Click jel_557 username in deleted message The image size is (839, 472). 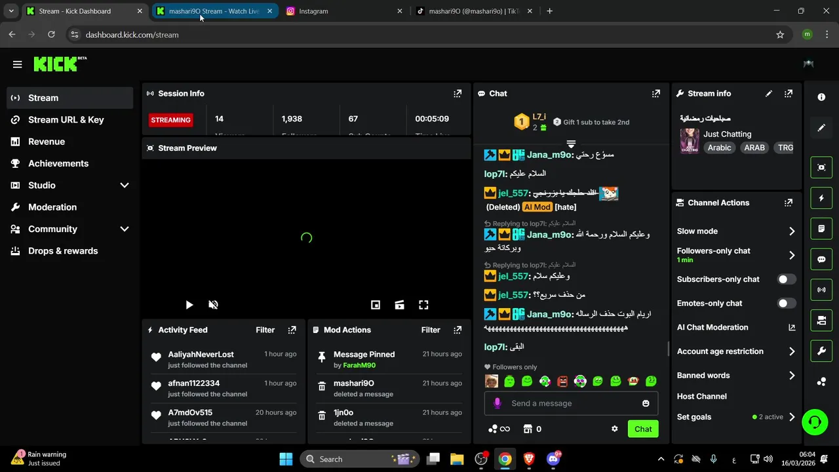click(513, 193)
